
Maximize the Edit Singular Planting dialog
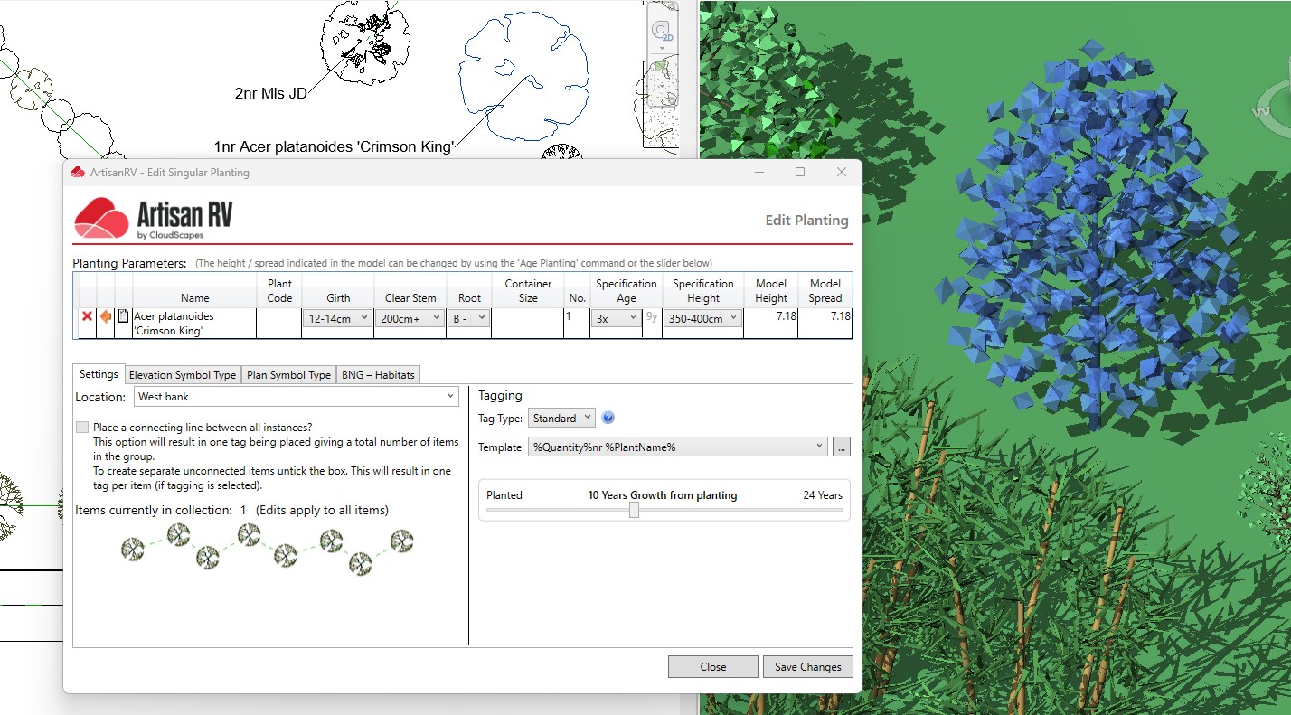coord(799,172)
